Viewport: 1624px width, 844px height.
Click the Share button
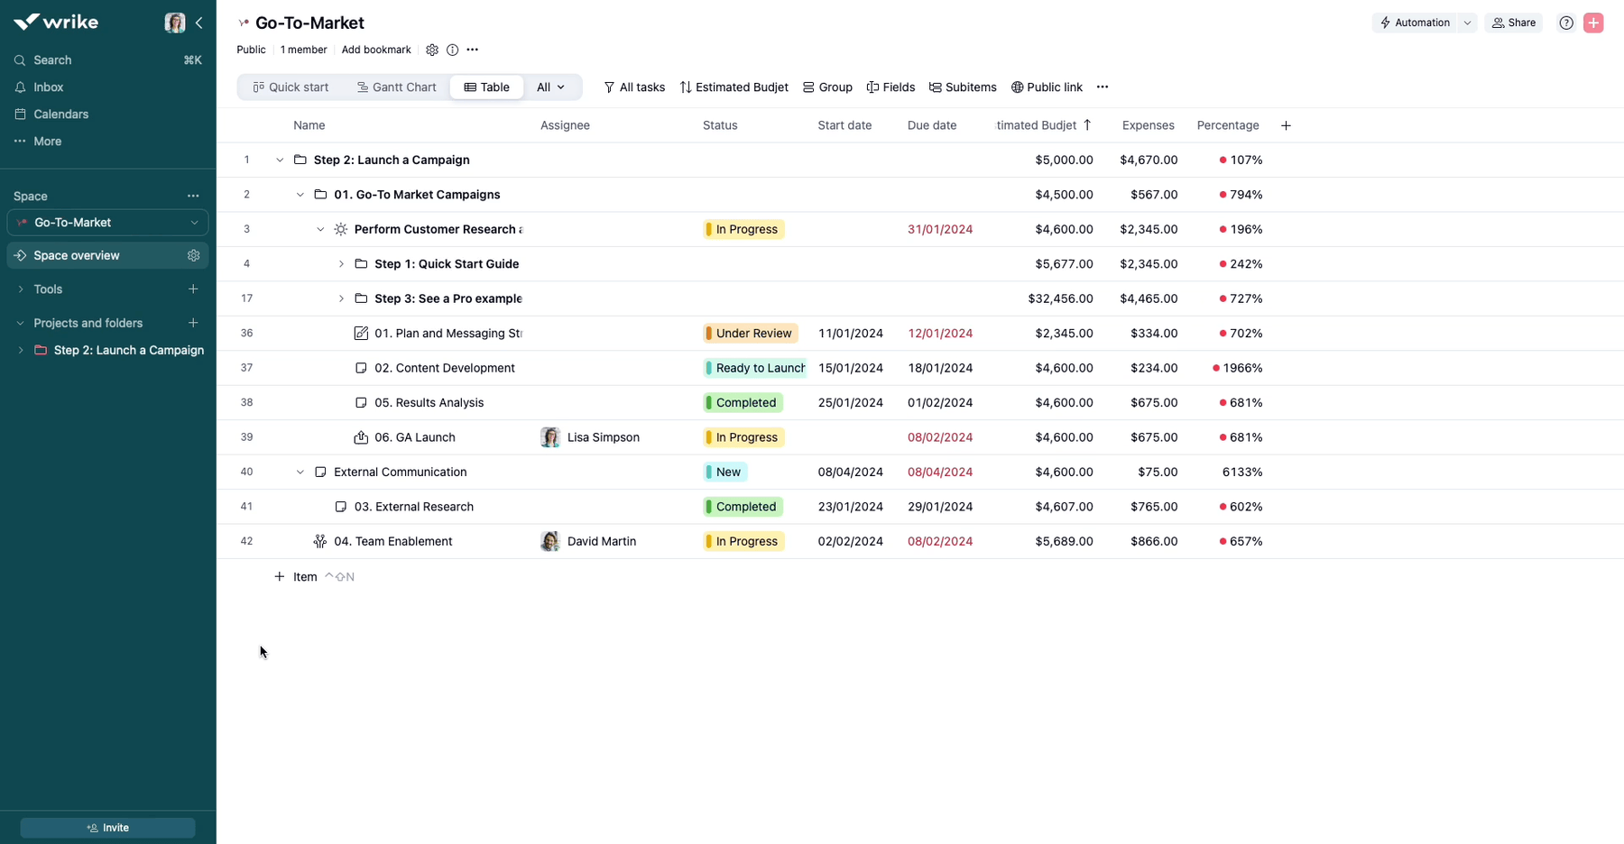click(x=1513, y=23)
